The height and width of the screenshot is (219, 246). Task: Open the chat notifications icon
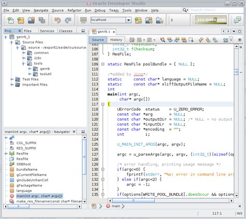237,20
